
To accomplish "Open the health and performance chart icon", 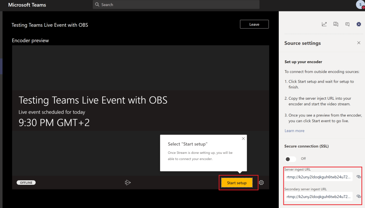I will pos(324,24).
